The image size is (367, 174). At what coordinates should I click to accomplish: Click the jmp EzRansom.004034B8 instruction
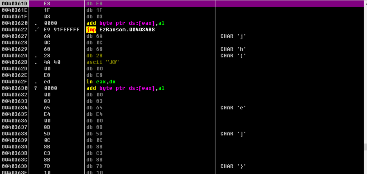121,30
